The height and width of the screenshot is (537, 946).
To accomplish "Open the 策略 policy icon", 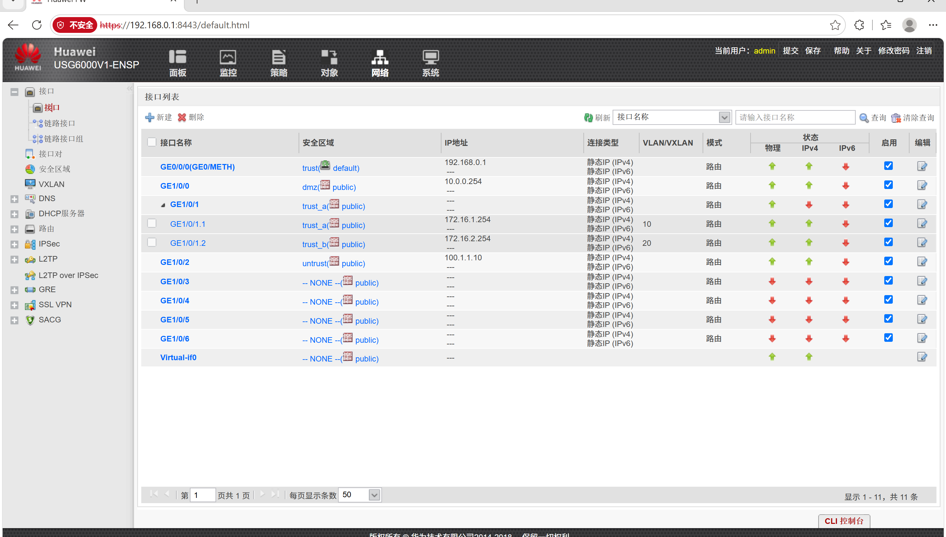I will pyautogui.click(x=279, y=63).
